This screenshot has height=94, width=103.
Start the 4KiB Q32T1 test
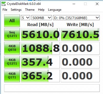pos(12,62)
